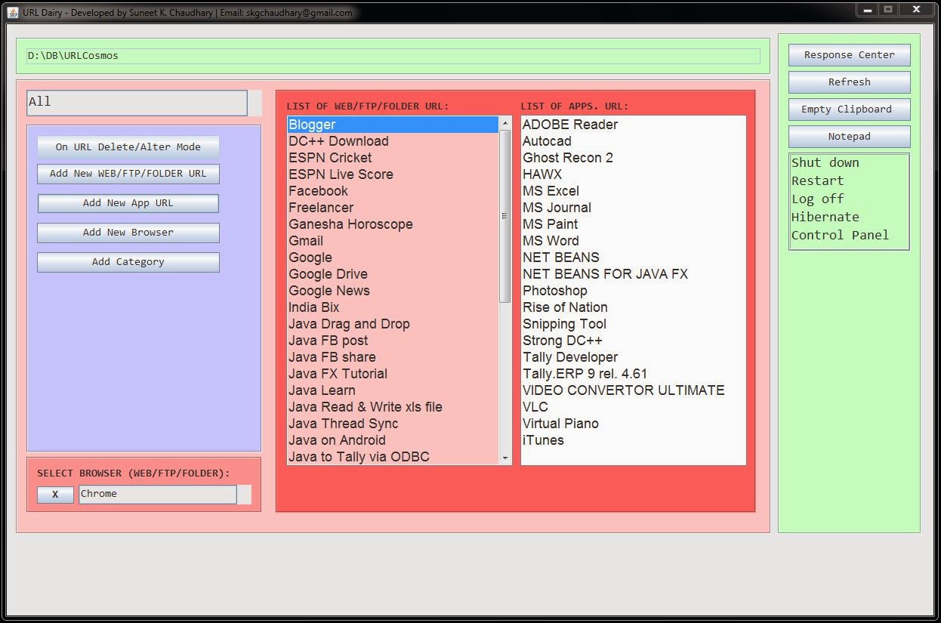Click Add Category button

click(128, 262)
